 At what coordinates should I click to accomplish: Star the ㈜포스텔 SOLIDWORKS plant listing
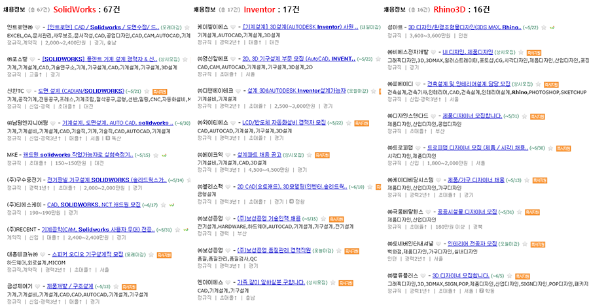click(x=185, y=59)
